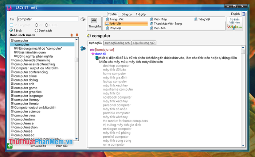This screenshot has height=157, width=255.
Task: Click the green back arrow at bottom left
Action: 10,146
